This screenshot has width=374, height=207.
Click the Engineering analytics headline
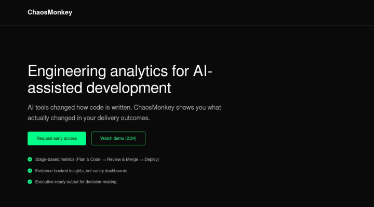(119, 78)
